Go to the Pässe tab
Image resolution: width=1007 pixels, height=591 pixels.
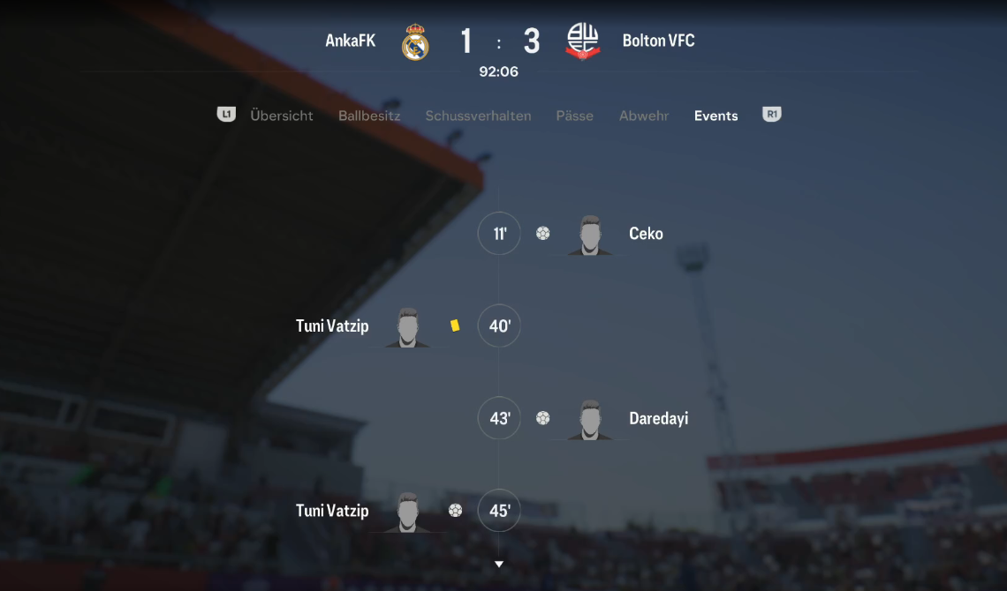(x=575, y=116)
